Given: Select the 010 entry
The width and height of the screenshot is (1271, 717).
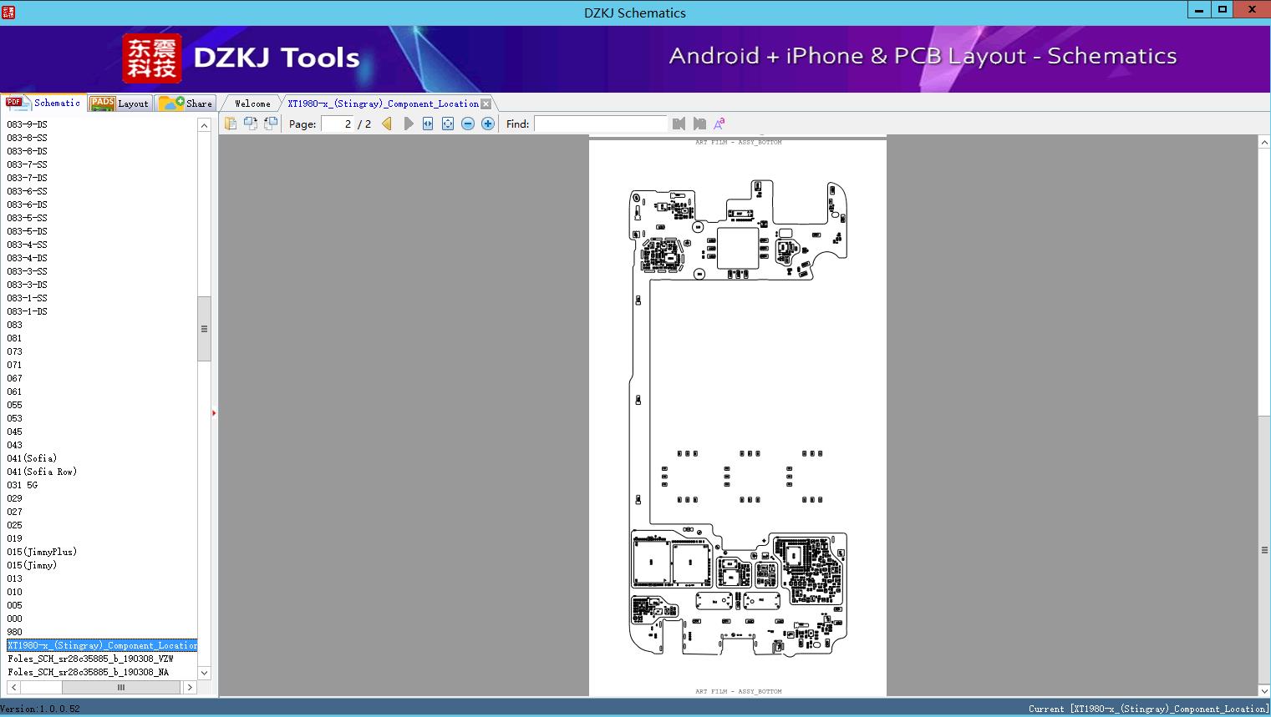Looking at the screenshot, I should (15, 592).
